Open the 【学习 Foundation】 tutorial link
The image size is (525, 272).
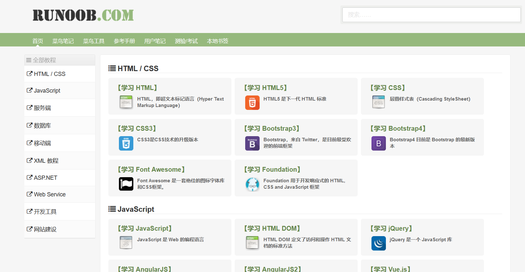click(x=272, y=169)
